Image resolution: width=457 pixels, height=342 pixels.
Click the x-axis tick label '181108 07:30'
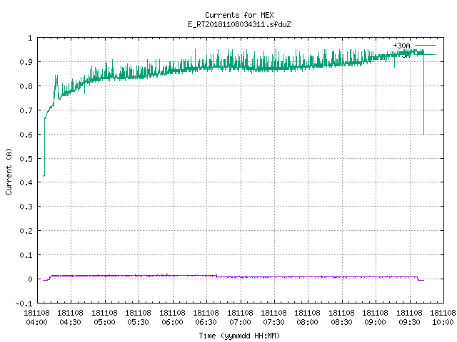tap(274, 318)
